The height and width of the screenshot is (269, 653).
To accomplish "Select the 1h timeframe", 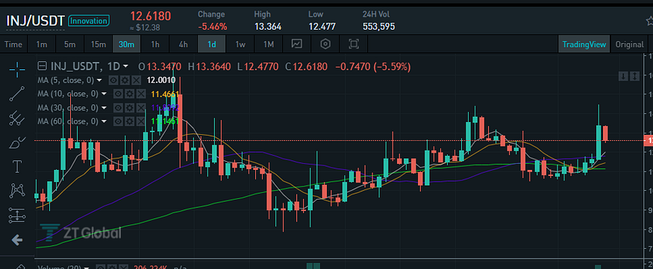I will (155, 44).
